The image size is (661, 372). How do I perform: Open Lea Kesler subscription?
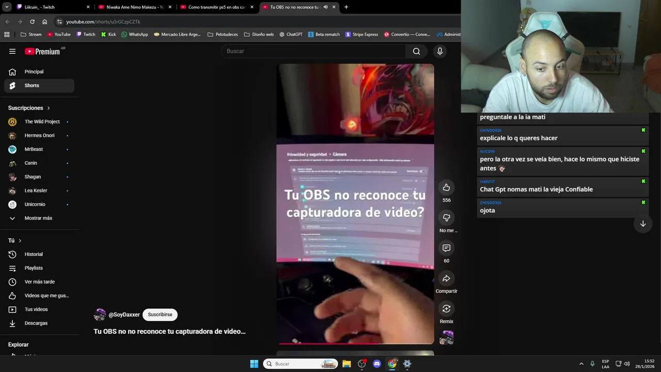click(x=39, y=191)
